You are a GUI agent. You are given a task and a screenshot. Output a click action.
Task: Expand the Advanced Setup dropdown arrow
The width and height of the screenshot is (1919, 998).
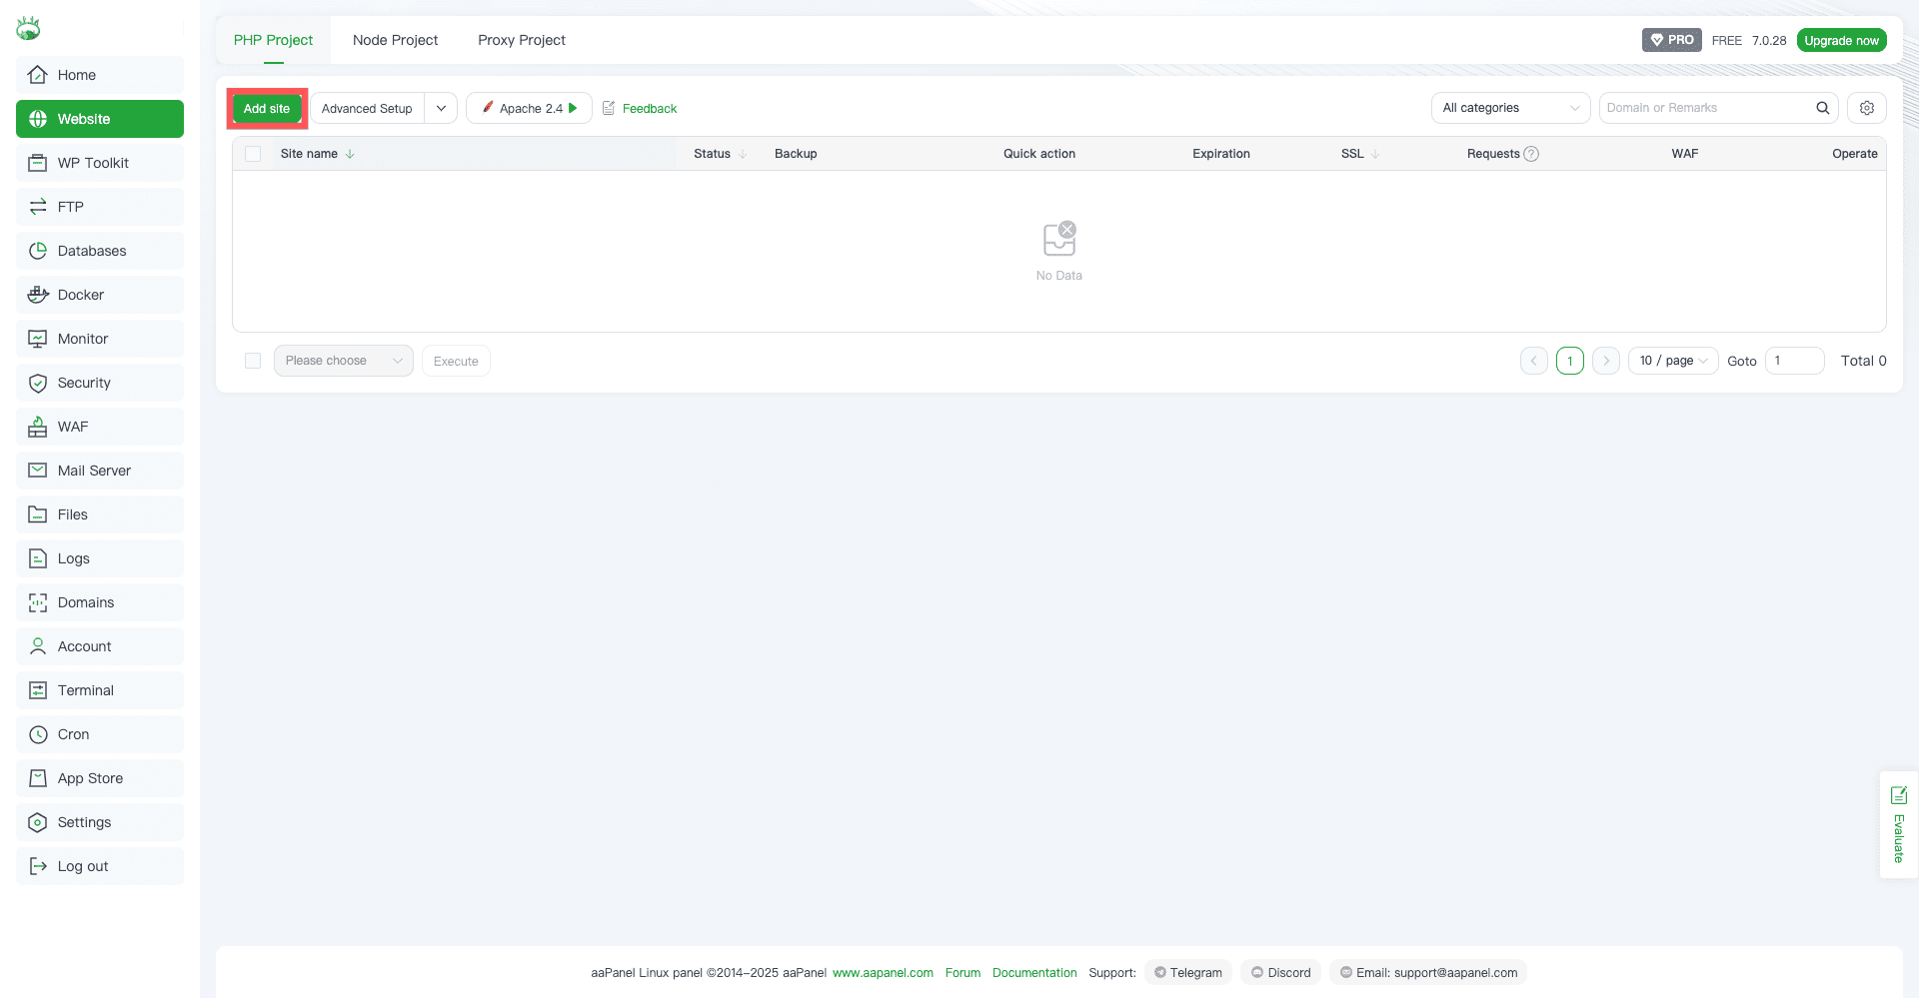(441, 108)
